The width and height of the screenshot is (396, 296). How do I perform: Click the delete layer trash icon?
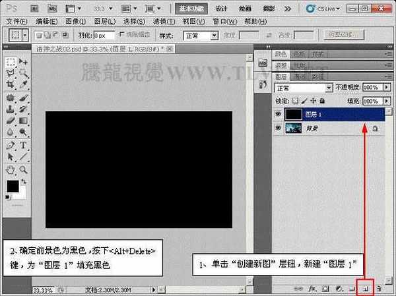coord(379,289)
